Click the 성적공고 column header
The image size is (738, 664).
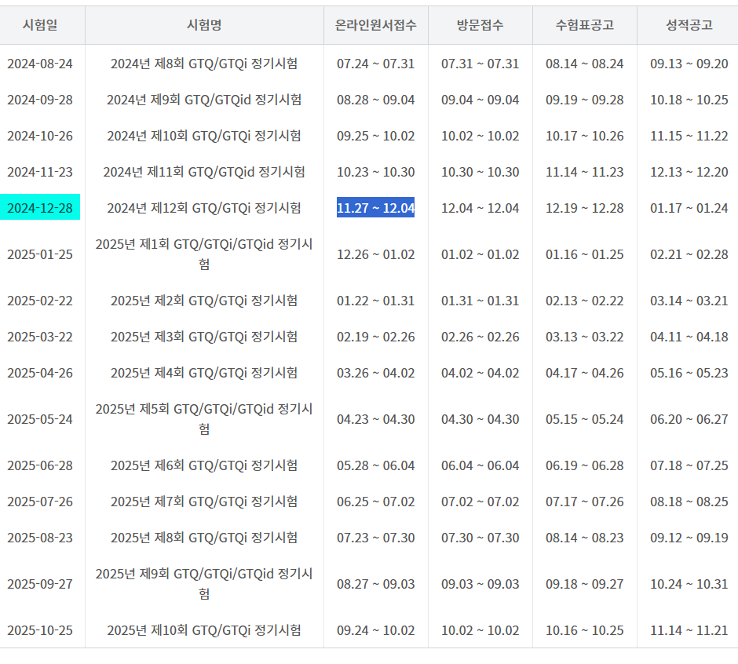click(689, 25)
